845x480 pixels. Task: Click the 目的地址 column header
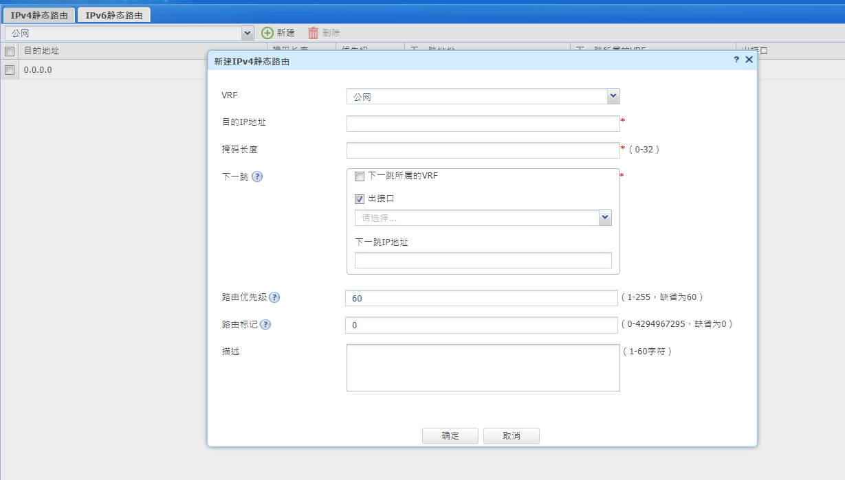(x=41, y=52)
